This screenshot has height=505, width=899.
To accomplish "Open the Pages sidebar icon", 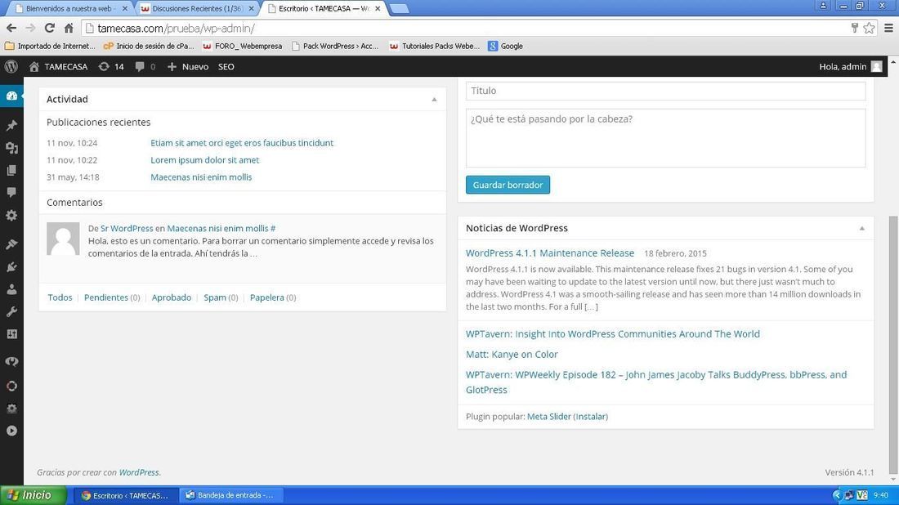I will pyautogui.click(x=11, y=170).
